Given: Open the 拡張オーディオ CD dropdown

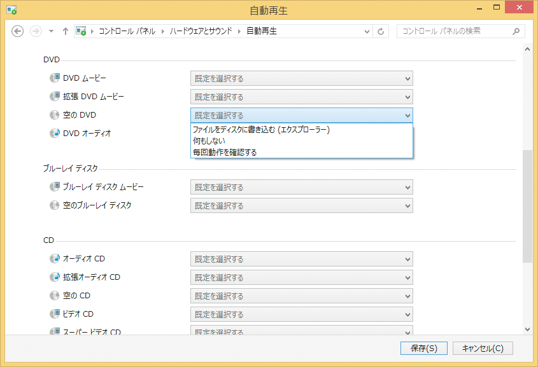Looking at the screenshot, I should click(302, 277).
